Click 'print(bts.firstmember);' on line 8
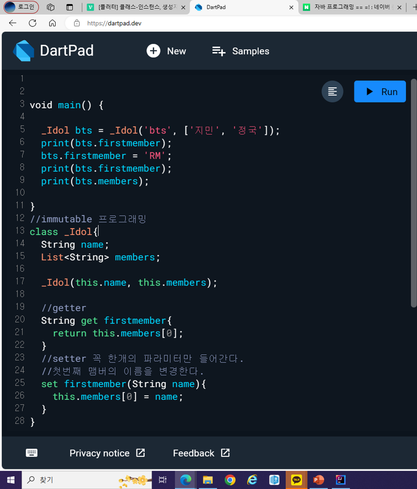 pyautogui.click(x=106, y=168)
